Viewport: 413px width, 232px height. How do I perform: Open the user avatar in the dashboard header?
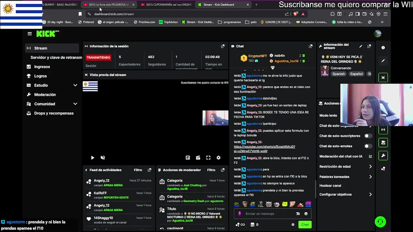(x=378, y=34)
